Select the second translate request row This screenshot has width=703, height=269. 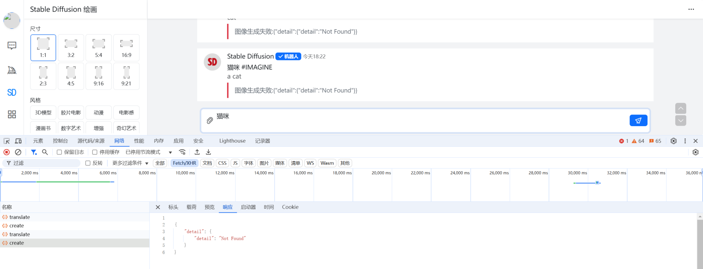75,234
